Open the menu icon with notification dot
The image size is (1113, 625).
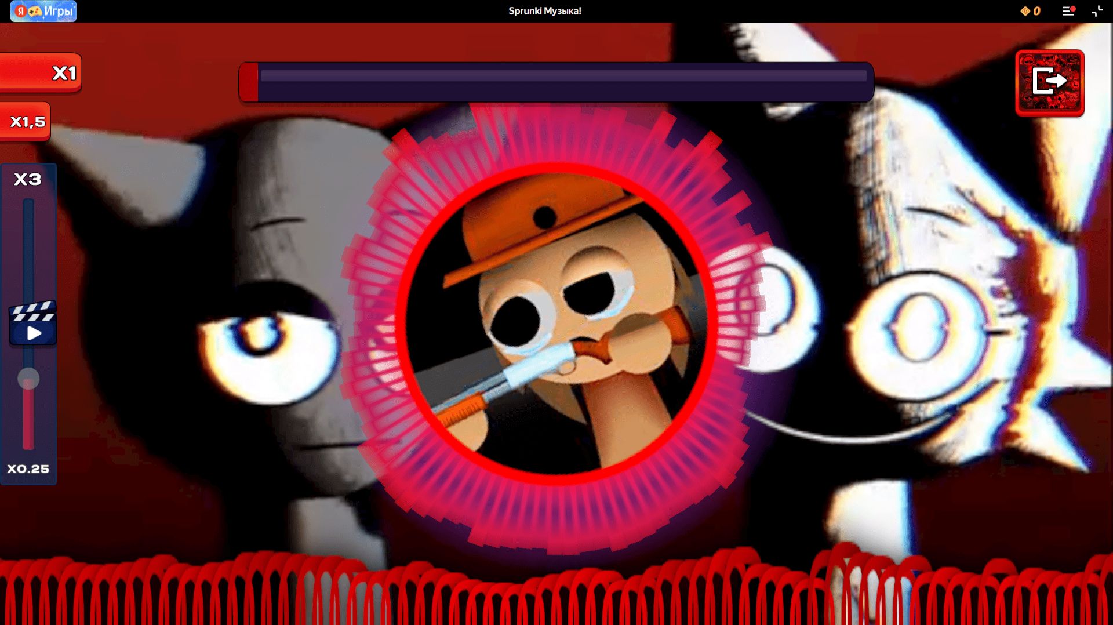point(1068,11)
